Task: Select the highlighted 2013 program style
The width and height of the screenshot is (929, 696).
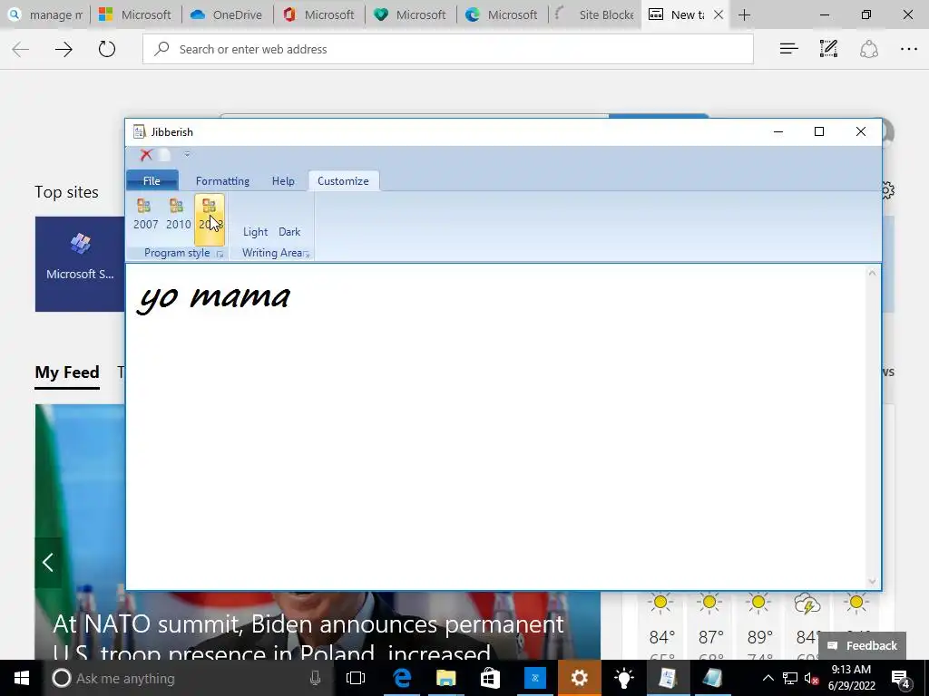Action: pyautogui.click(x=210, y=219)
